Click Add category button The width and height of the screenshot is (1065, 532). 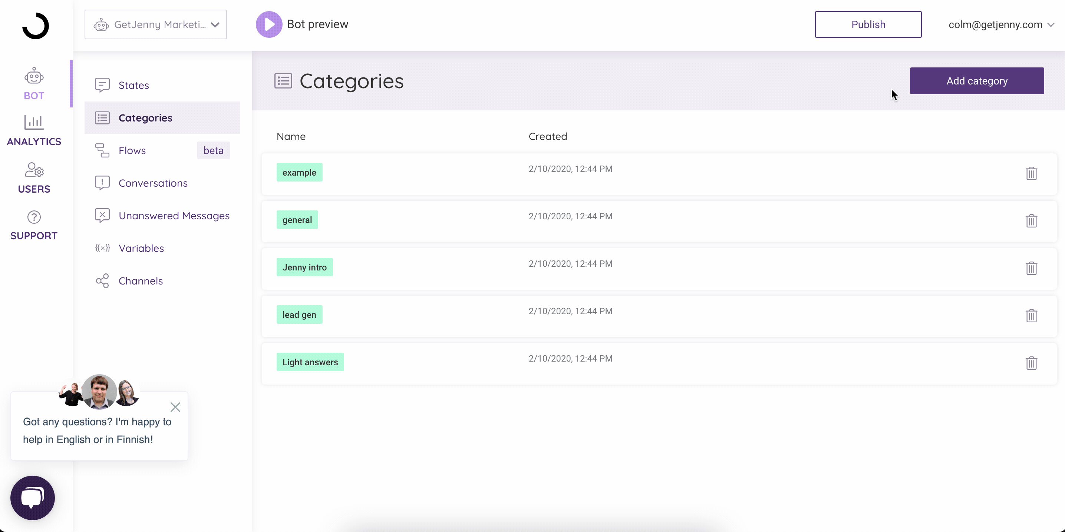[x=977, y=81]
